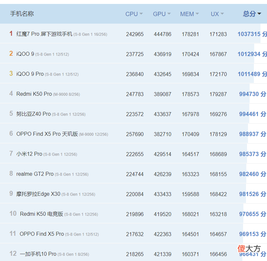
Task: Click CPU value 247783
Action: [x=135, y=94]
